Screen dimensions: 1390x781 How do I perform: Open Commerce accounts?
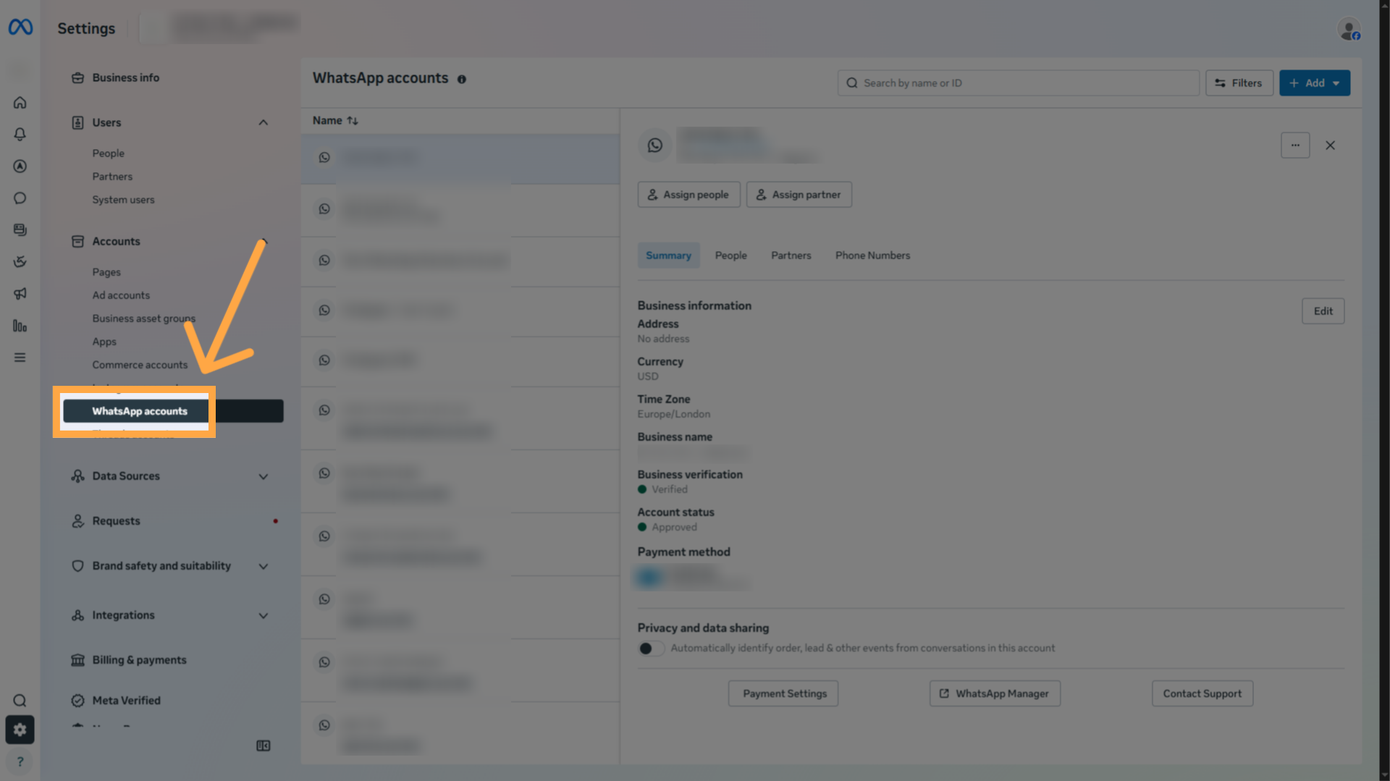pyautogui.click(x=140, y=365)
